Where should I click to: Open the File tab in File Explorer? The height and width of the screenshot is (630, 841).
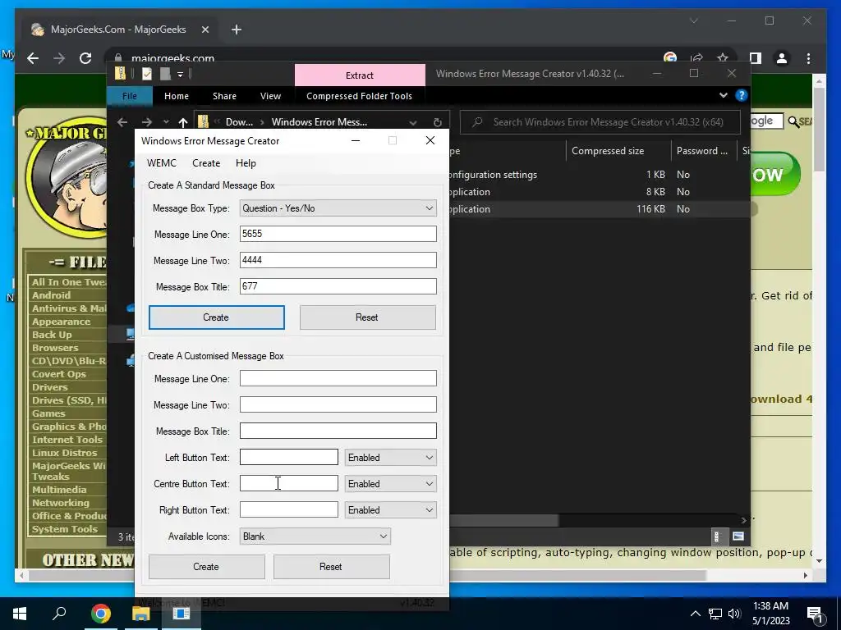[130, 96]
